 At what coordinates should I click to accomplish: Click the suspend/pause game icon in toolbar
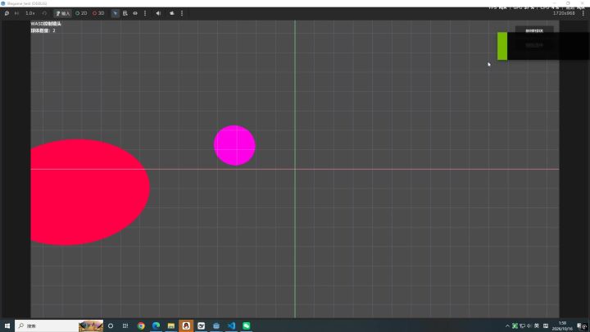click(7, 13)
